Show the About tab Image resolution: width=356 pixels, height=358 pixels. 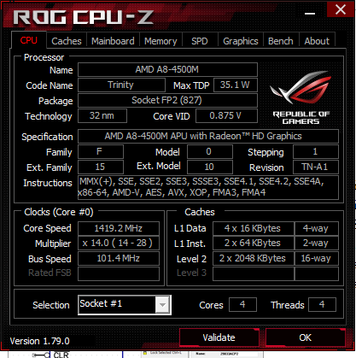pyautogui.click(x=317, y=41)
